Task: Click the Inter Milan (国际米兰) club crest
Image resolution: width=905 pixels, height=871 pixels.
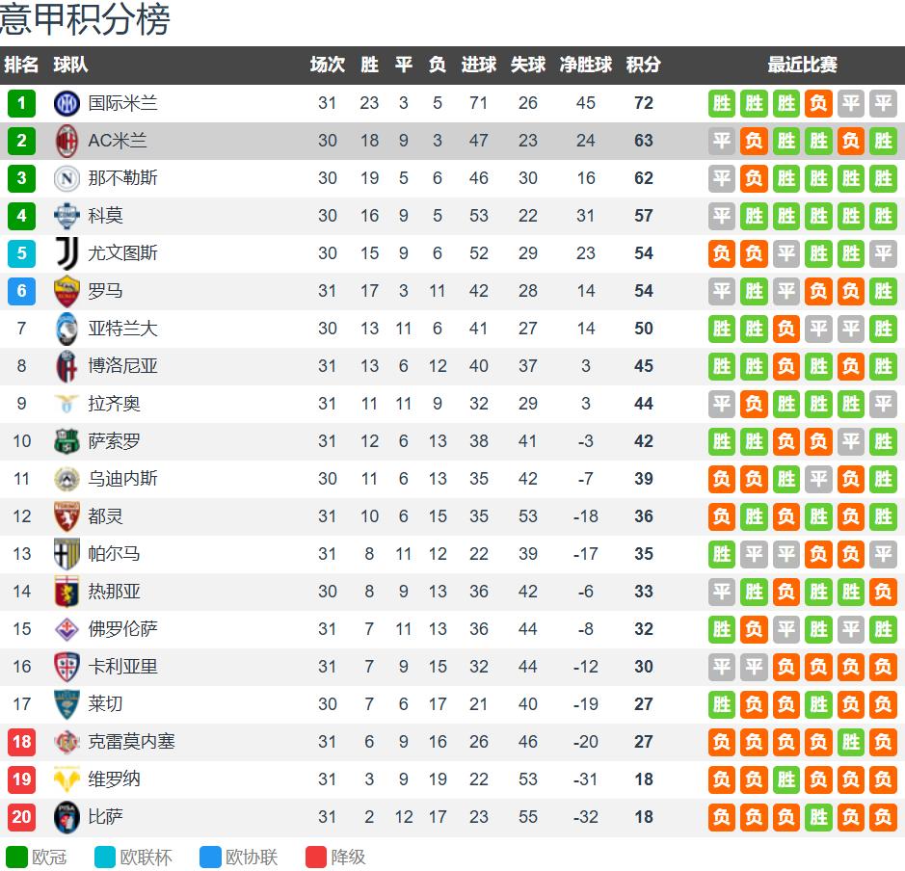Action: click(x=67, y=103)
